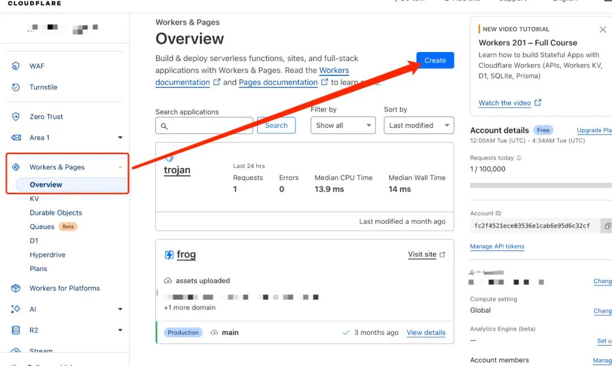Click Change link beside Compute setting Global
Screen dimensions: 612x366
point(602,311)
